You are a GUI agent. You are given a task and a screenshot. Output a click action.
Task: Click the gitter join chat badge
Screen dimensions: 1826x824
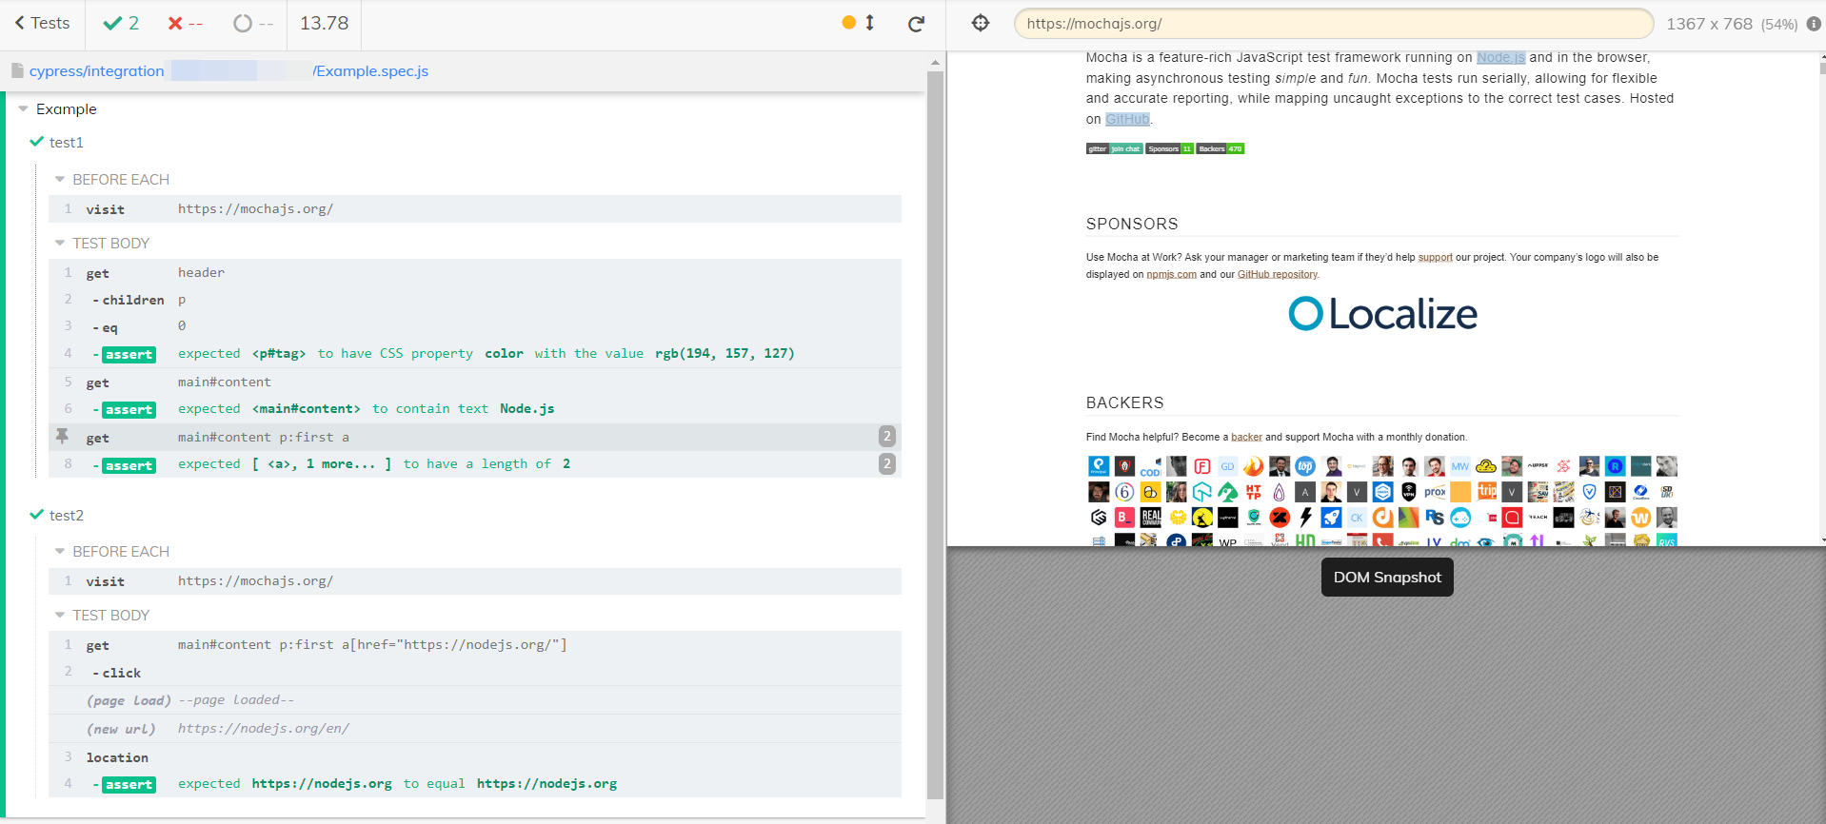point(1114,148)
